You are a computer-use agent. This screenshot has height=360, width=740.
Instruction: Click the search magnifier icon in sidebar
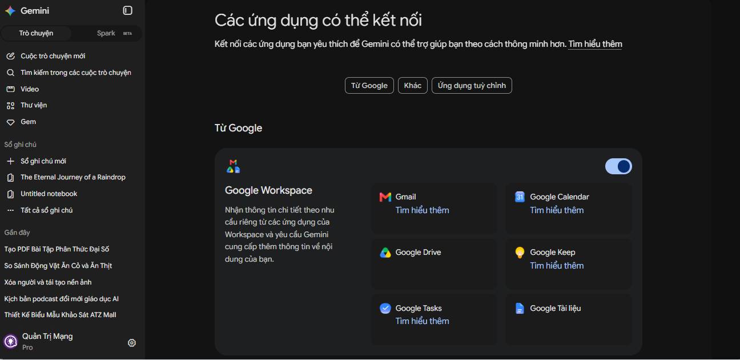[10, 73]
